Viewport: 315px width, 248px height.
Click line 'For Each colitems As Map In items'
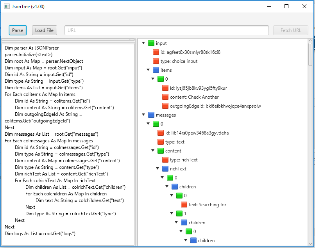pos(40,94)
